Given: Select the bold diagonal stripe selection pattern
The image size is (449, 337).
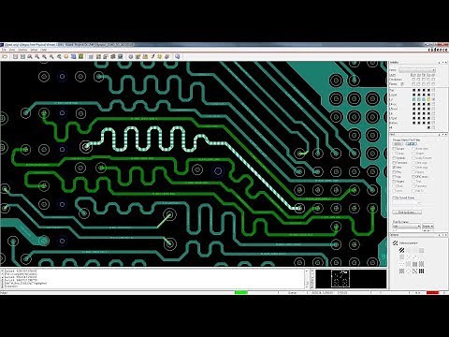Looking at the screenshot, I should (401, 250).
